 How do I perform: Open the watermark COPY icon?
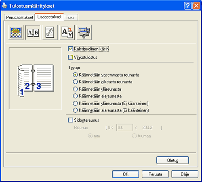click(50, 33)
